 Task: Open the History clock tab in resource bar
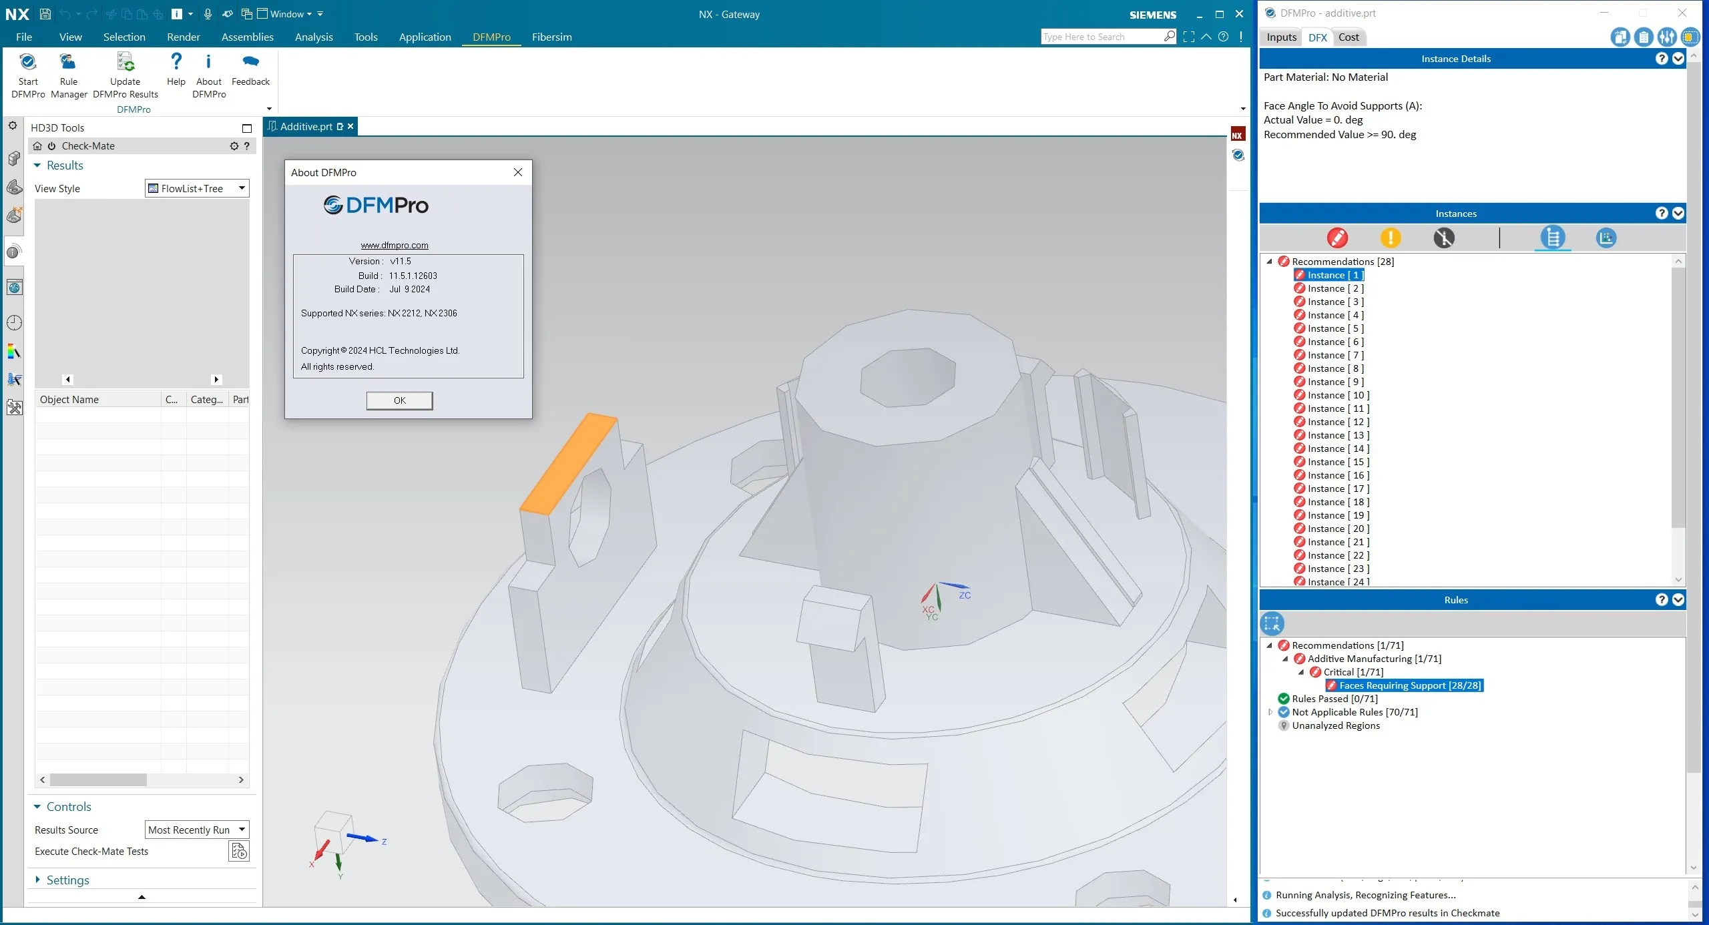click(14, 322)
